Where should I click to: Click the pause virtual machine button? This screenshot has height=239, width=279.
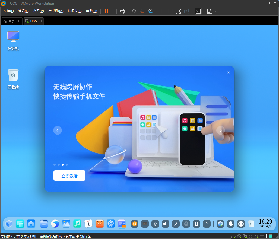[106, 11]
